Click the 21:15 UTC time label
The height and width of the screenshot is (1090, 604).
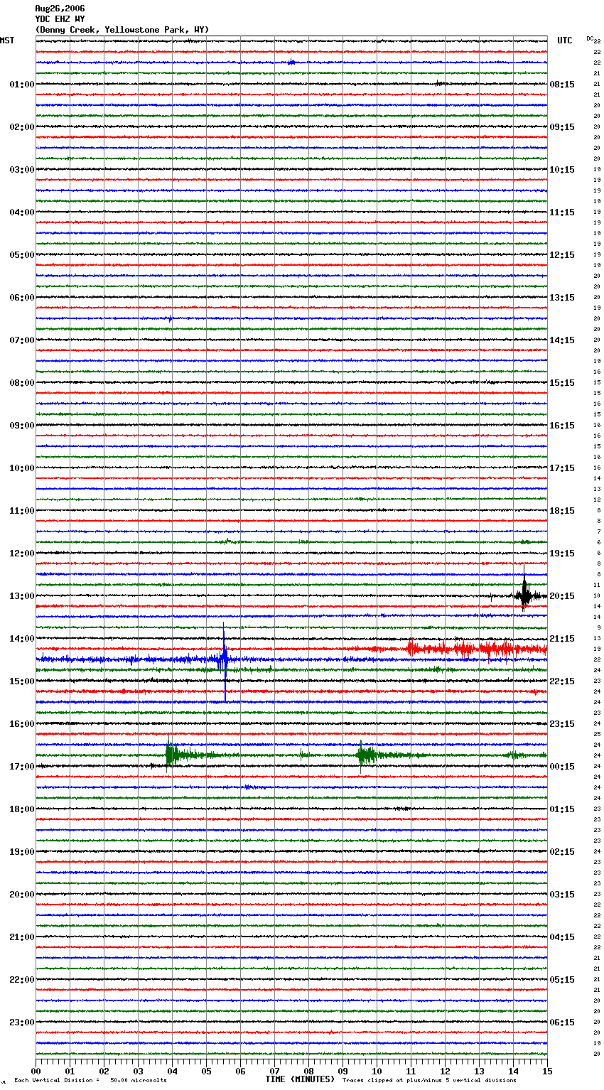click(562, 639)
